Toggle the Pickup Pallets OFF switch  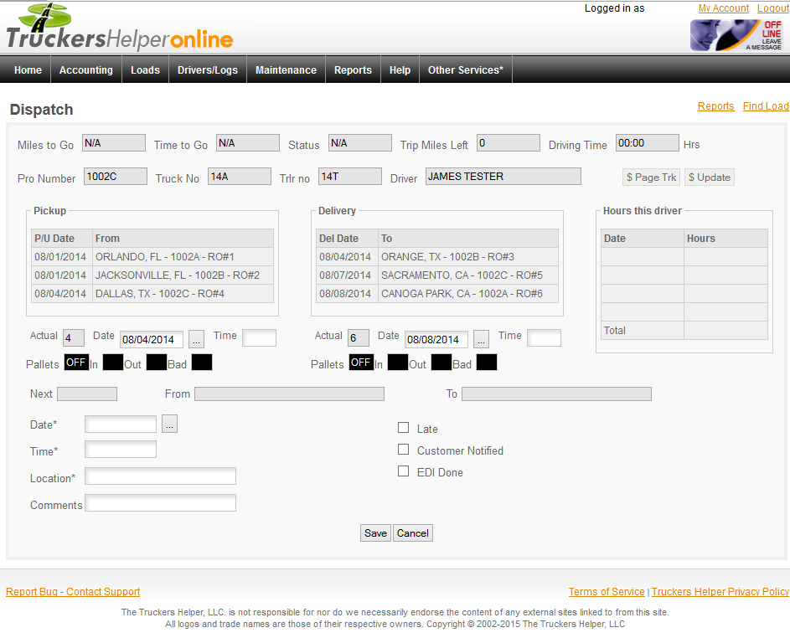point(76,363)
